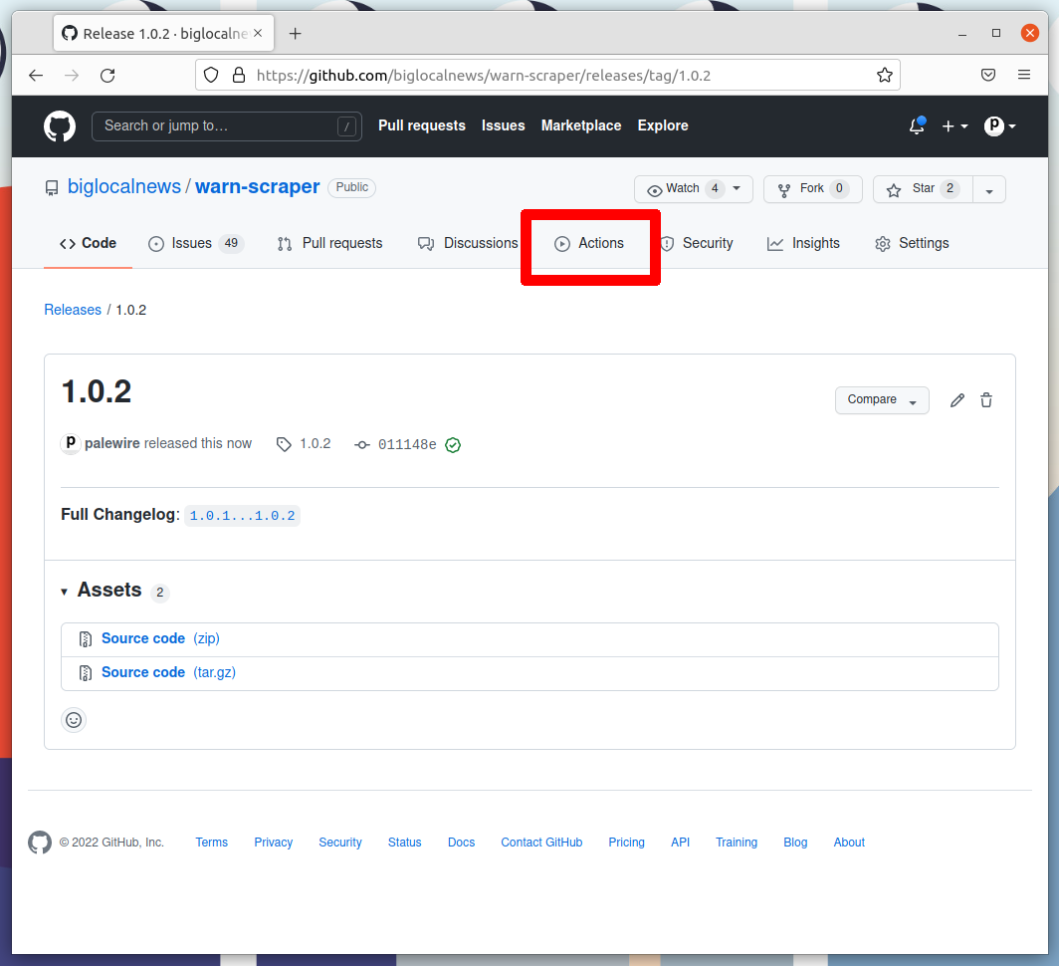Add a reaction with the smiley icon
The width and height of the screenshot is (1059, 966).
tap(74, 720)
